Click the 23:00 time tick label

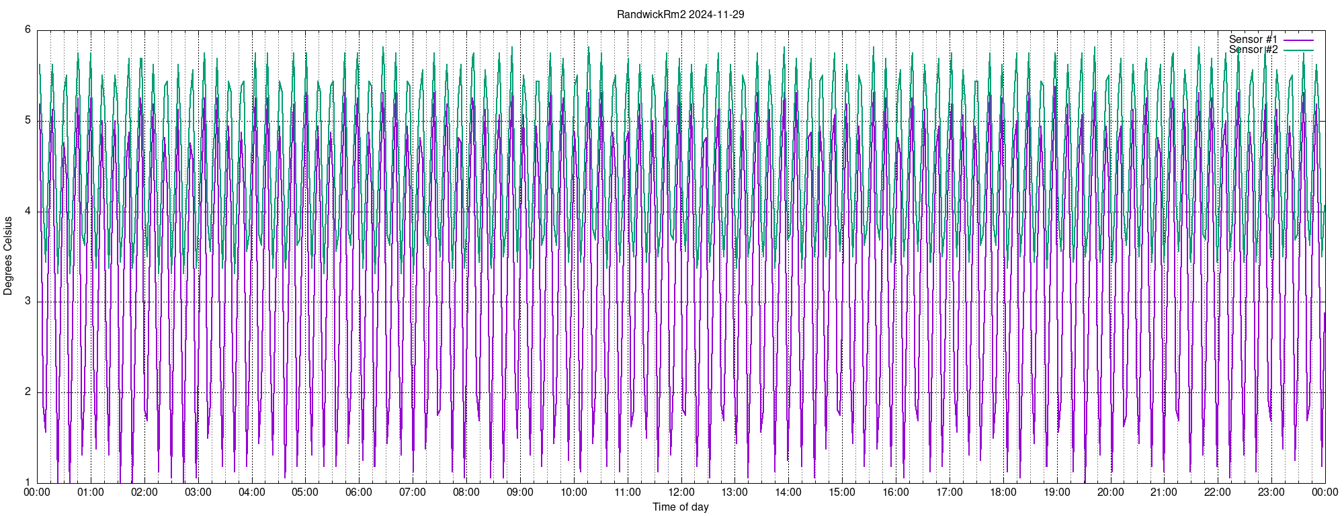[x=1271, y=492]
